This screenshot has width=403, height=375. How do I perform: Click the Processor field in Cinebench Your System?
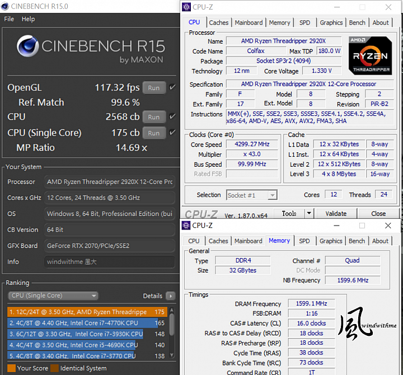click(110, 182)
